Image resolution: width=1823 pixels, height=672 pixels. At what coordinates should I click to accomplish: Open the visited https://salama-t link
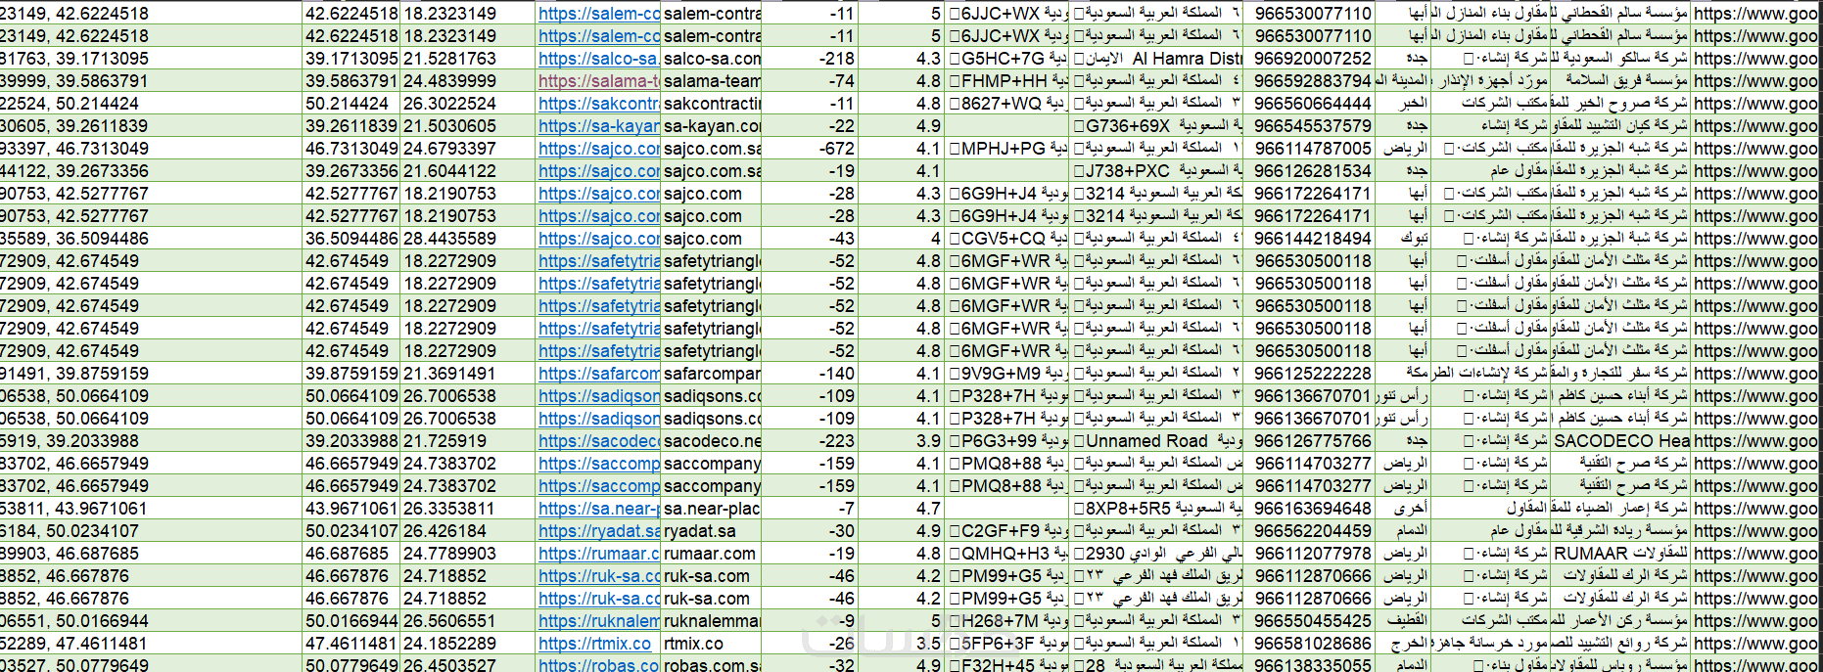coord(598,81)
